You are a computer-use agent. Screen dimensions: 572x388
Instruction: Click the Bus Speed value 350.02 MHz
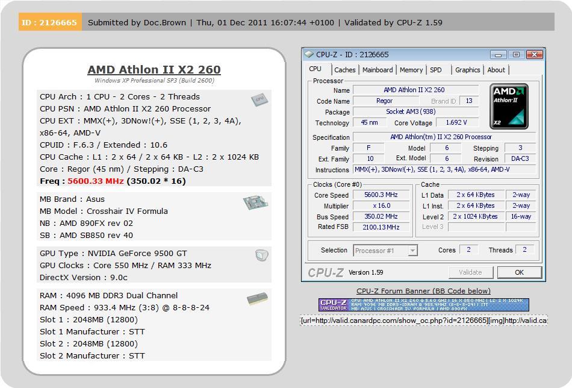click(381, 216)
